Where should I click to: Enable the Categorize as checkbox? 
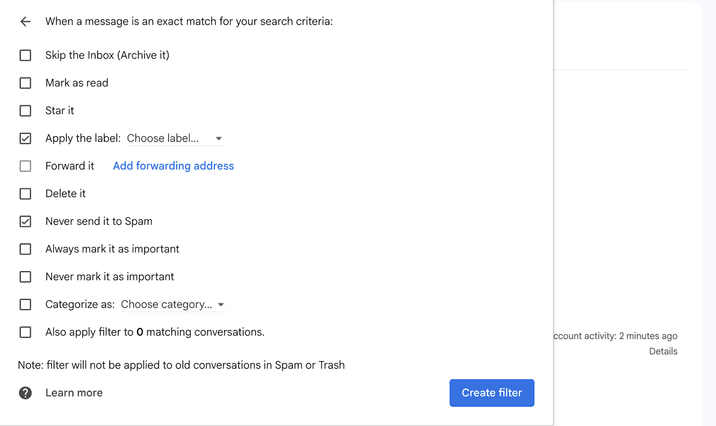click(x=26, y=305)
